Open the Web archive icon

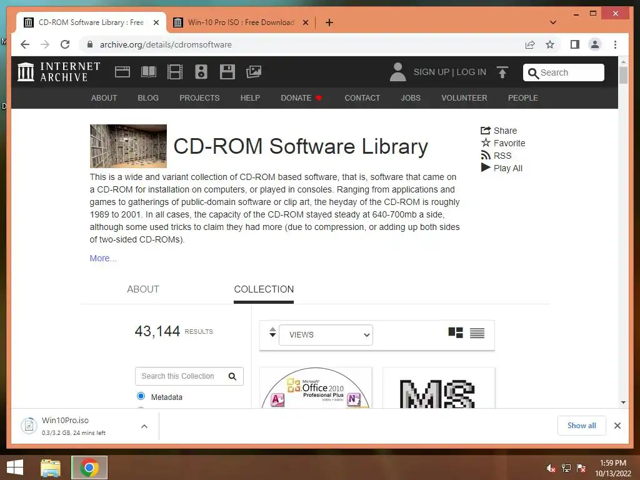click(122, 72)
